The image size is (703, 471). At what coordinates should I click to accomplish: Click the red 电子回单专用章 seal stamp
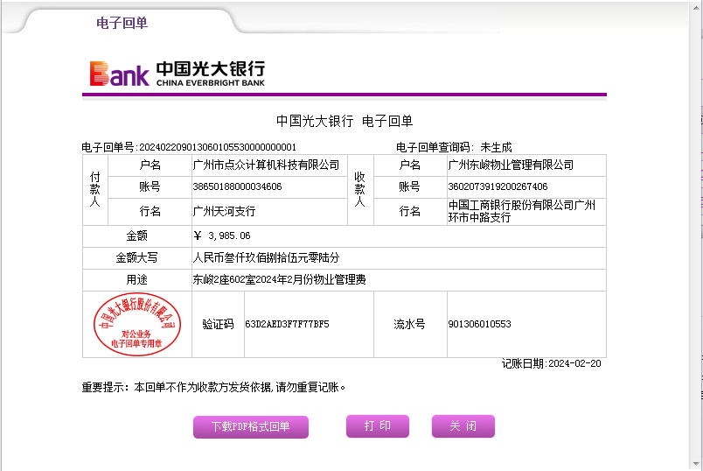136,324
